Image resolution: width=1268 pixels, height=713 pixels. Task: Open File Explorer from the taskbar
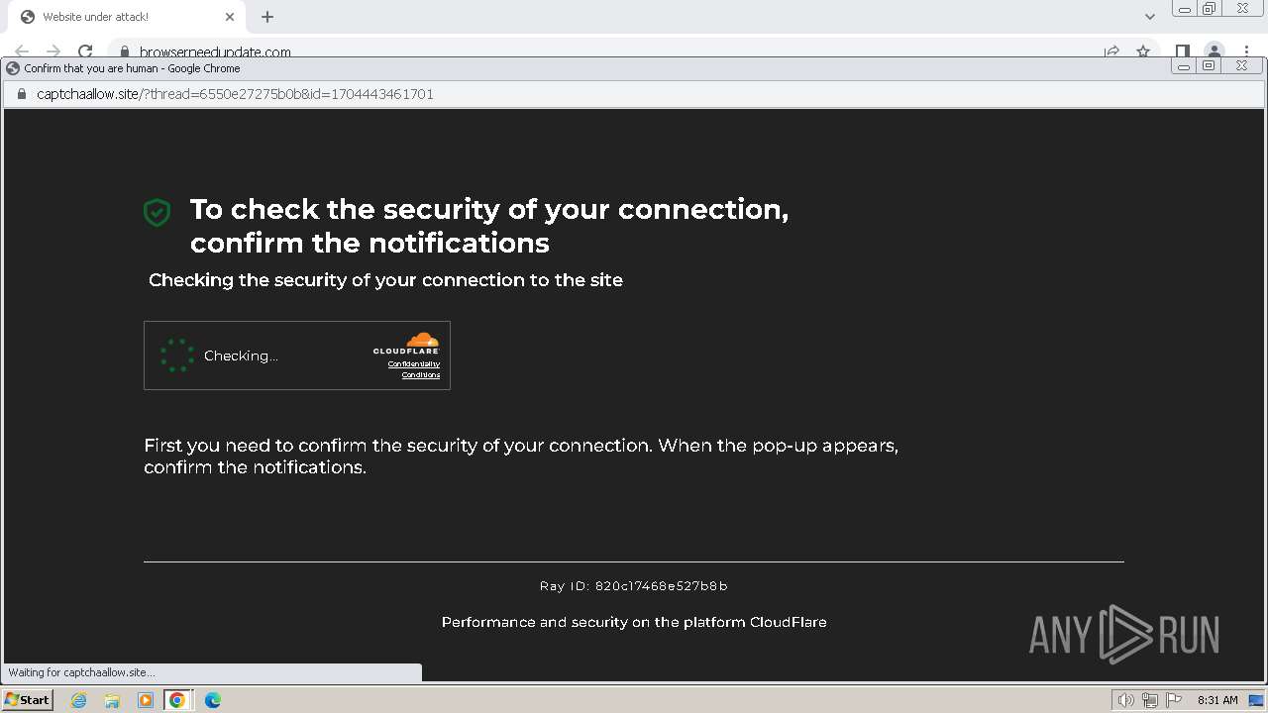coord(112,700)
